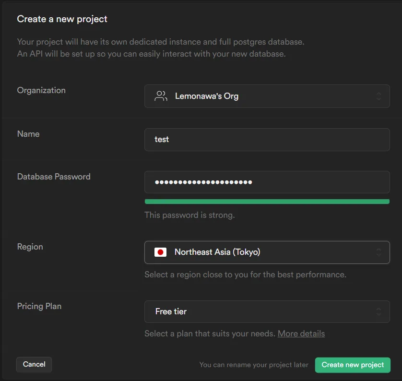The width and height of the screenshot is (402, 381).
Task: Expand the Organization selector chevron arrows
Action: tap(378, 96)
